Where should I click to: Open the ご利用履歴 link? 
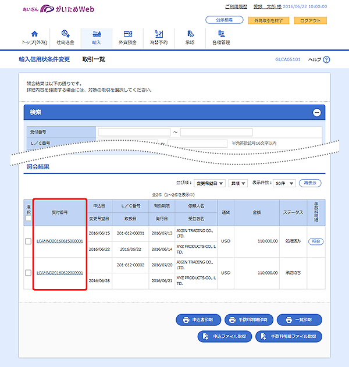pos(236,6)
